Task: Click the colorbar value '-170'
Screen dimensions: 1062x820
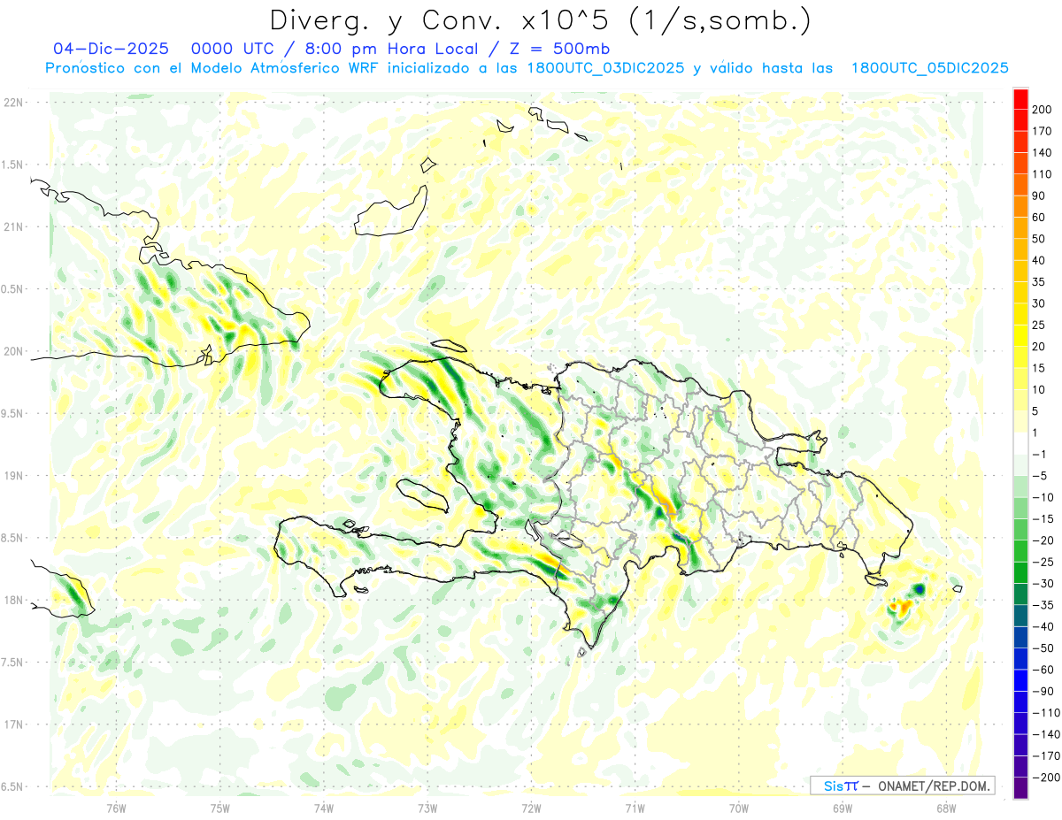Action: pos(1045,756)
